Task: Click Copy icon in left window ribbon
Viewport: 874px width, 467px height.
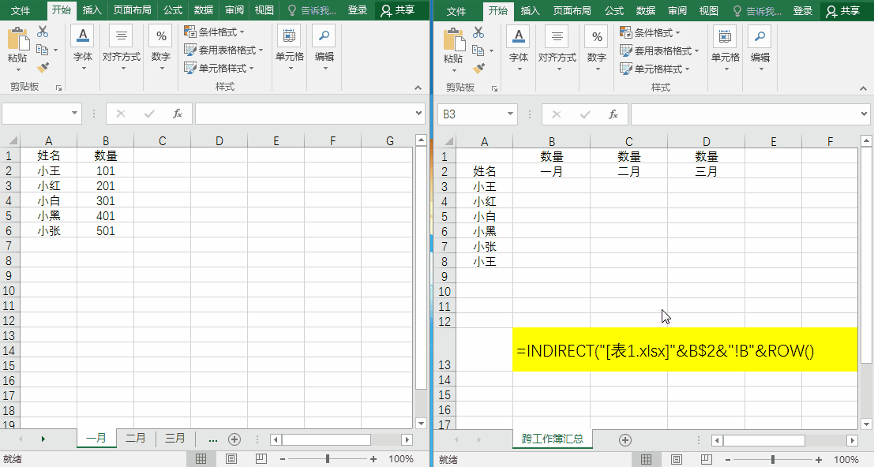Action: (x=43, y=50)
